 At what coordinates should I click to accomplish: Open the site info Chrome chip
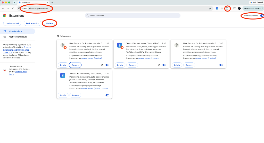click(x=23, y=8)
